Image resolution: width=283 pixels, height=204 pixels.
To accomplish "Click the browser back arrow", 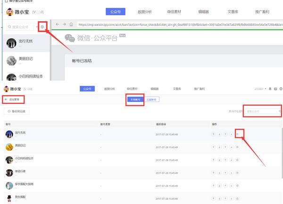I will click(57, 24).
